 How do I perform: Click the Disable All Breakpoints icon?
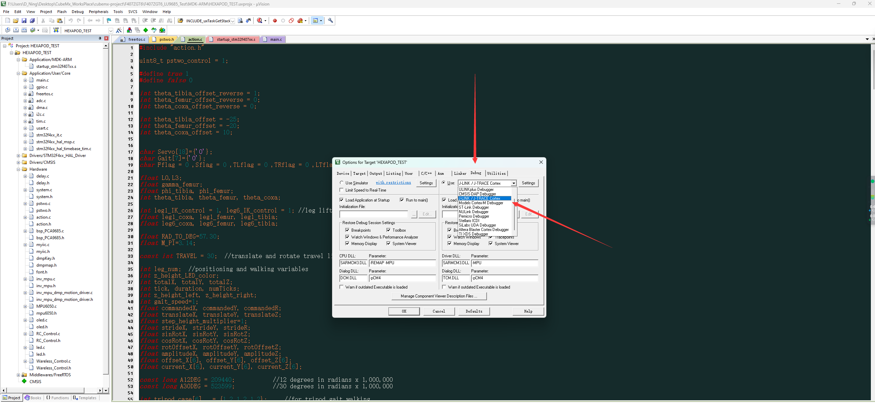[291, 21]
